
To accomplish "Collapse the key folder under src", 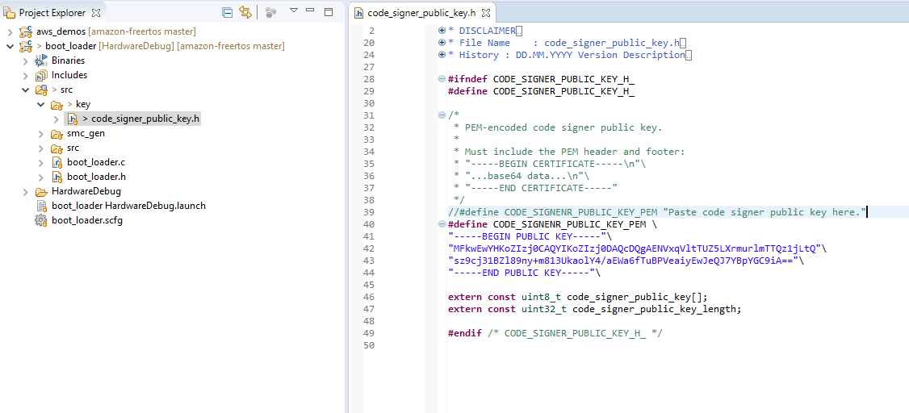I will pos(40,105).
